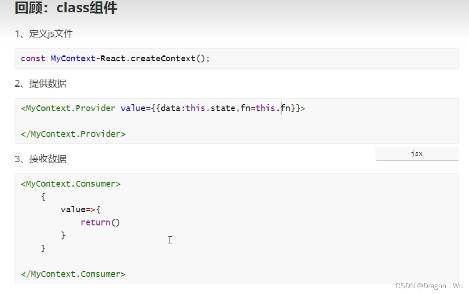Click the heading 回顾：class组件
This screenshot has width=469, height=294.
coord(66,7)
